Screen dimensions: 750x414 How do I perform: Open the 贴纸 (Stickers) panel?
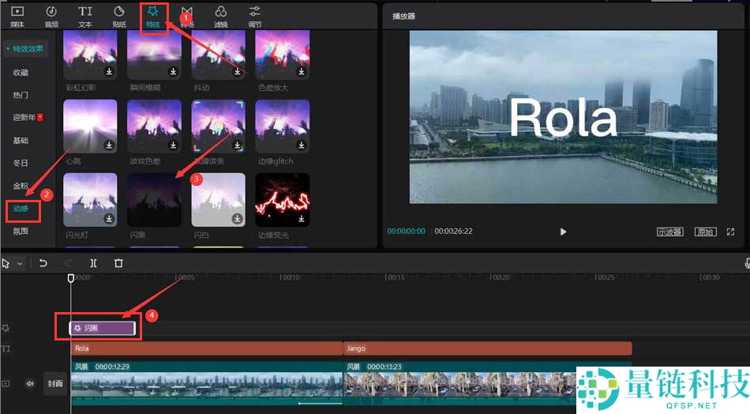tap(119, 16)
